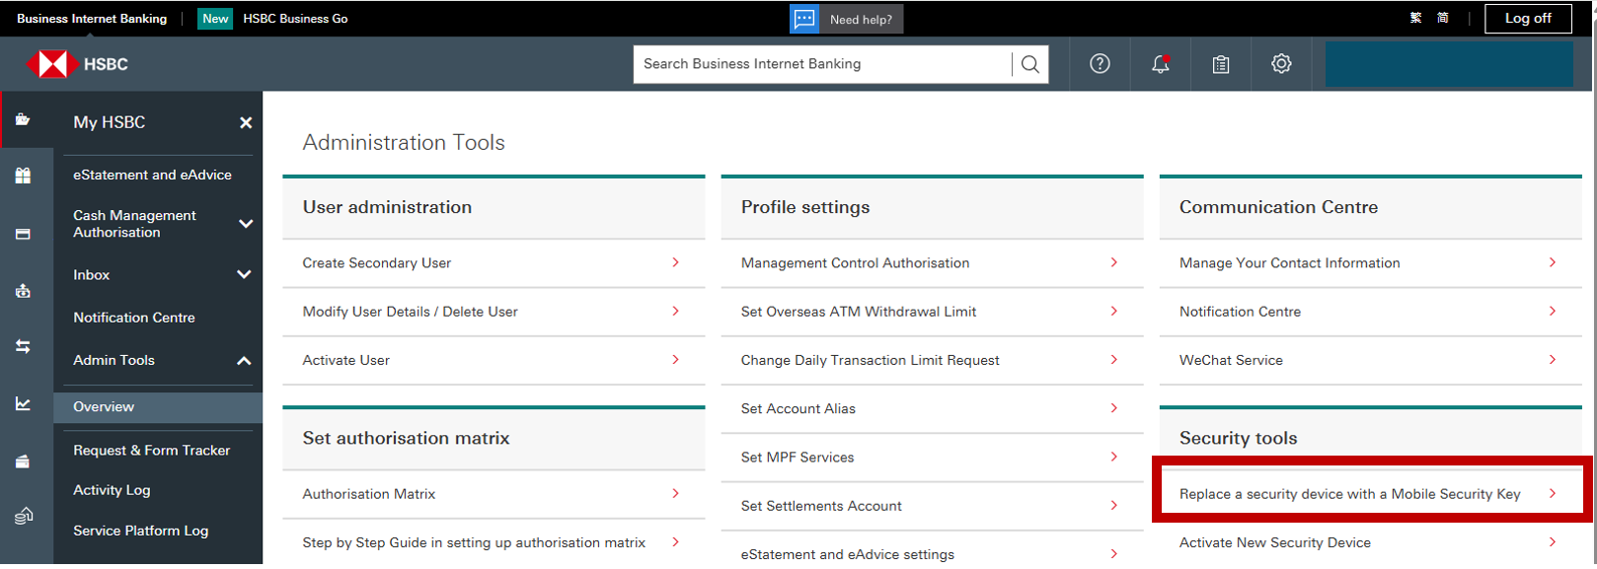Select the two-arrows transfer sidebar icon
1597x569 pixels.
point(23,346)
